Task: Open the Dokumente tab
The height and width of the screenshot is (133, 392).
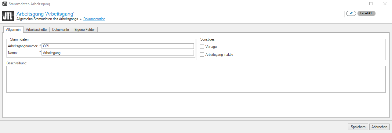Action: [x=60, y=30]
